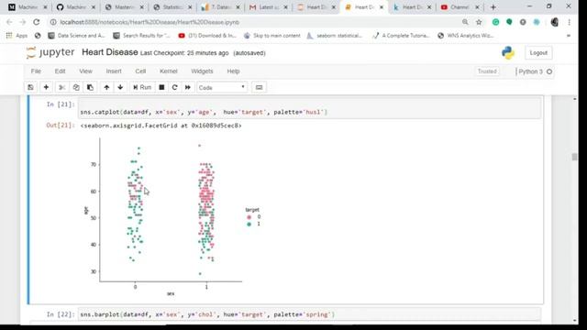Click the zoom magnifier icon in address bar
This screenshot has width=587, height=330.
(x=465, y=22)
